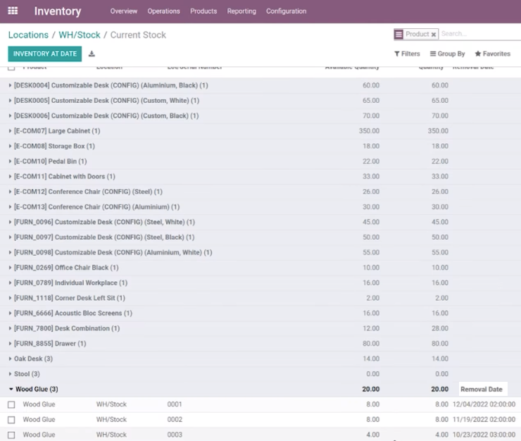This screenshot has height=441, width=521.
Task: Open the Group By menu
Action: [447, 54]
